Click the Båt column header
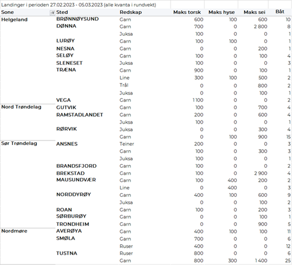The width and height of the screenshot is (292, 265). [280, 12]
